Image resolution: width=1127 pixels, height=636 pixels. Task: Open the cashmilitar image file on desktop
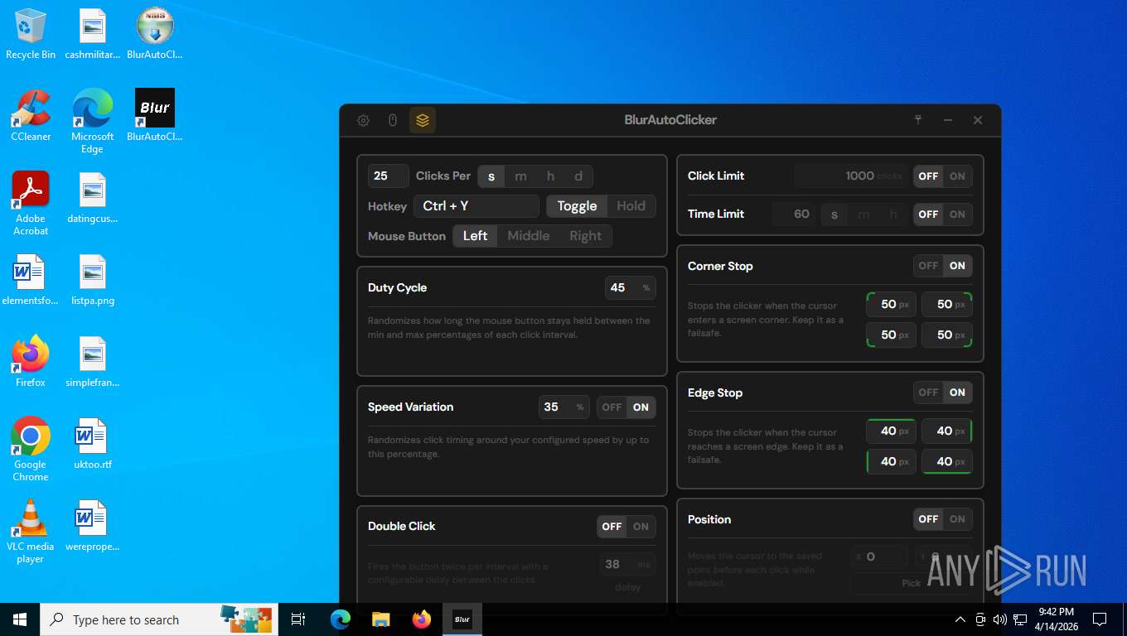pos(93,34)
